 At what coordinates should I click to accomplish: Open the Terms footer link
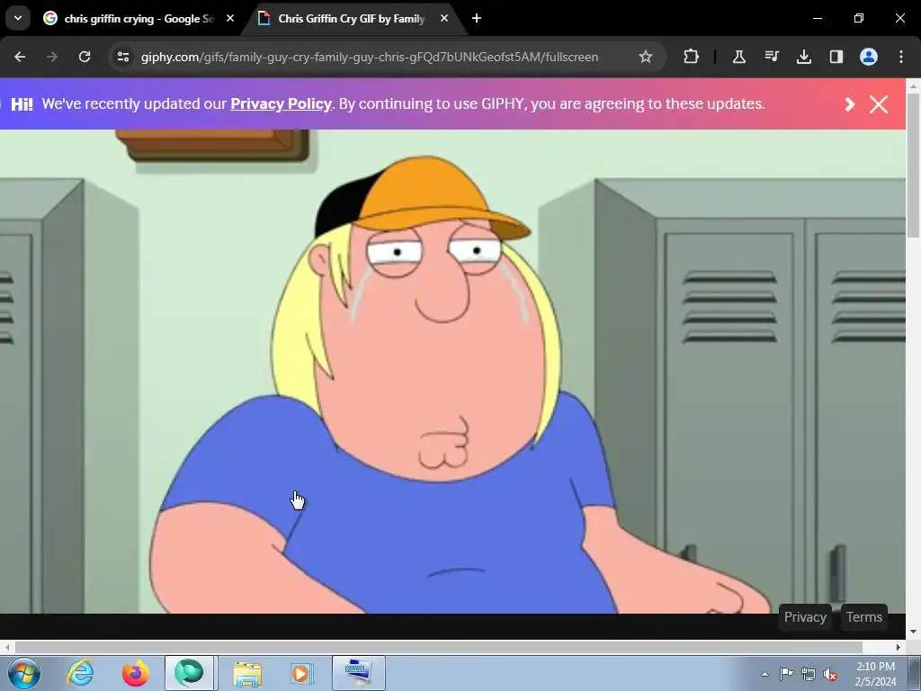coord(864,617)
